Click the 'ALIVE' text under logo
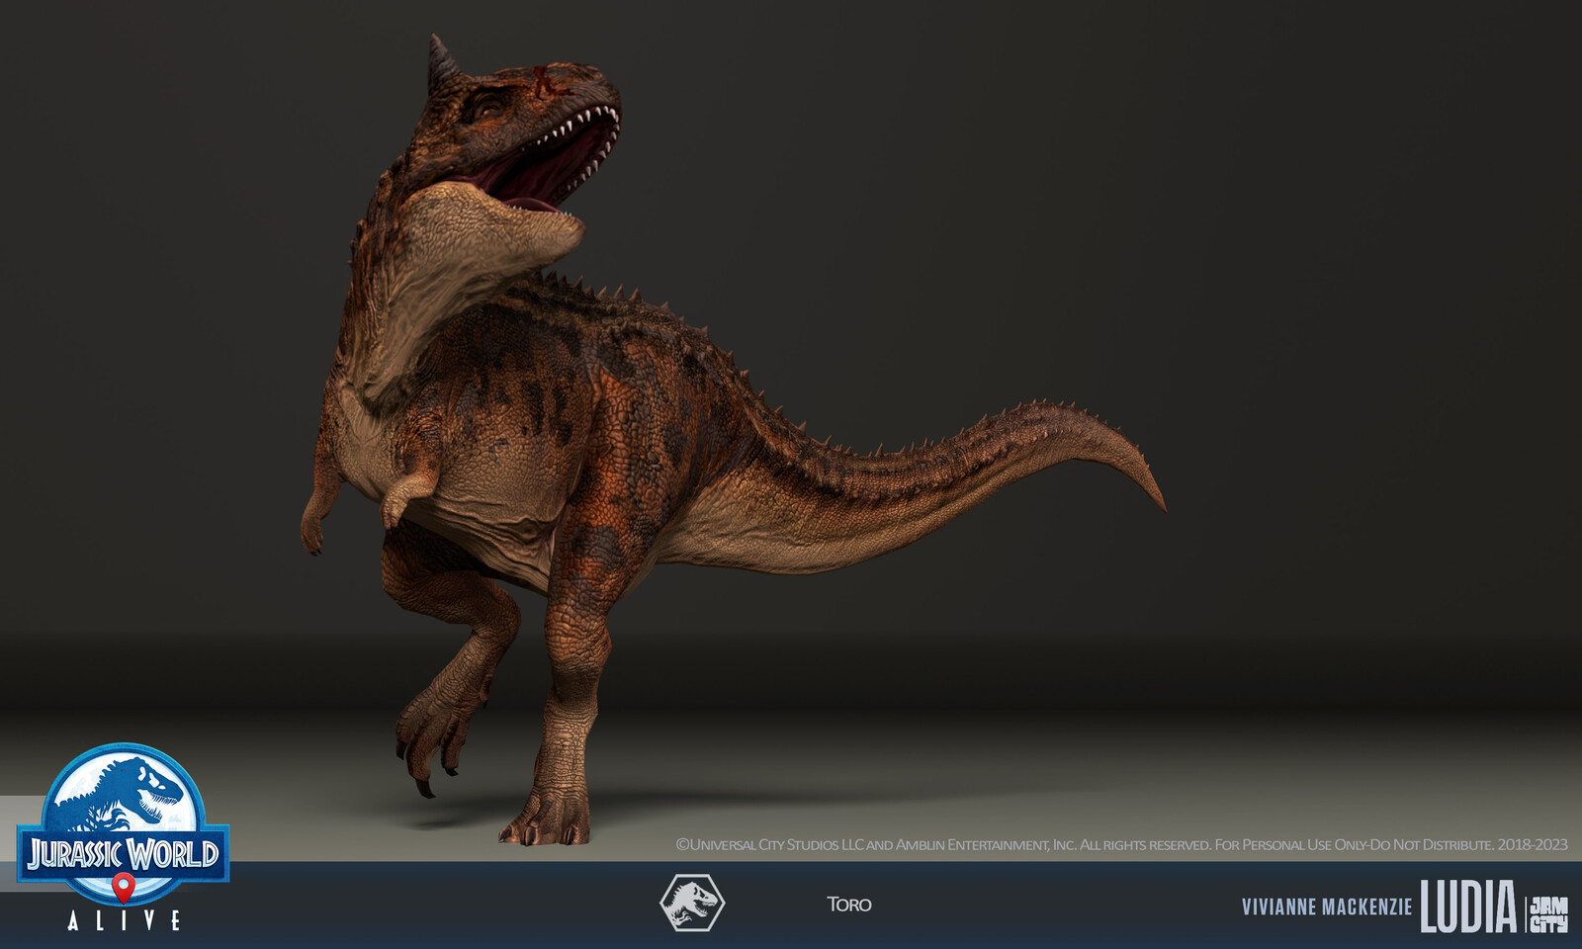Viewport: 1582px width, 949px height. (x=124, y=920)
